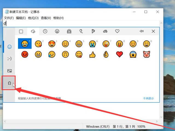Click the 第 1 行, 第 1 列 status entry

[x=124, y=127]
